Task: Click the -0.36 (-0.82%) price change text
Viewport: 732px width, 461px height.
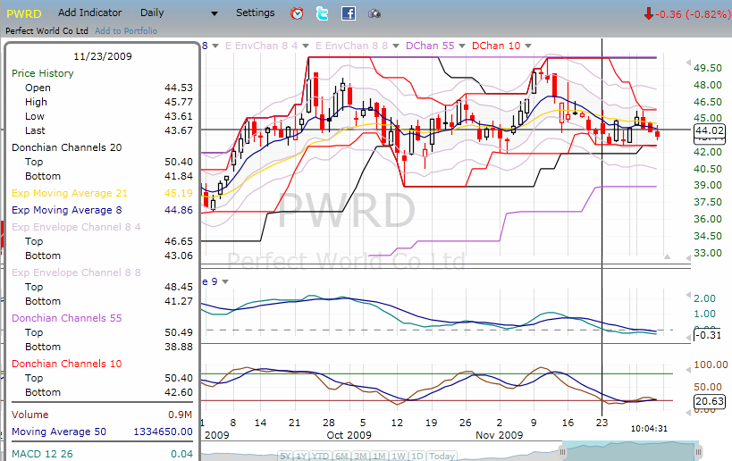Action: (693, 14)
